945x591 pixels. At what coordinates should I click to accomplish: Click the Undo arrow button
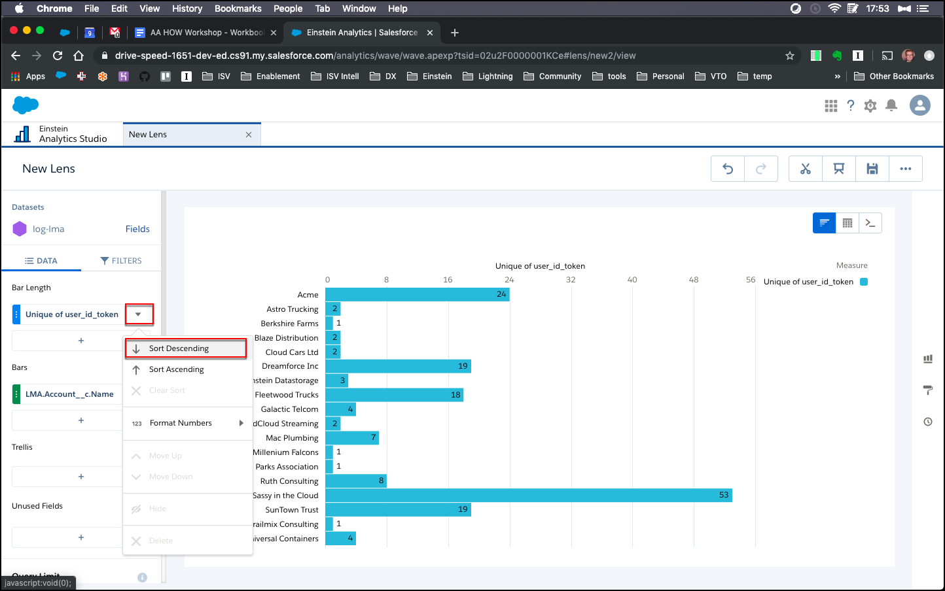(x=728, y=169)
